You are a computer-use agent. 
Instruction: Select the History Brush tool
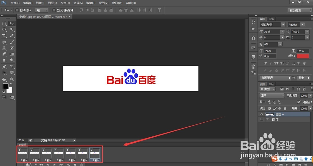[x=12, y=48]
